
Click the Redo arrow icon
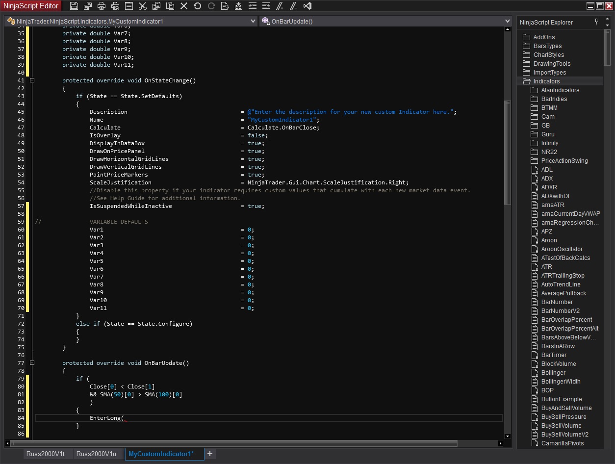coord(211,6)
